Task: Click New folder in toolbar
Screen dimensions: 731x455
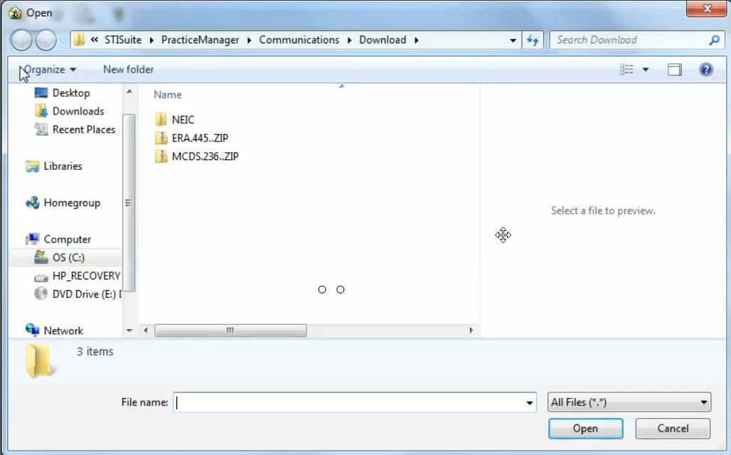Action: point(128,70)
